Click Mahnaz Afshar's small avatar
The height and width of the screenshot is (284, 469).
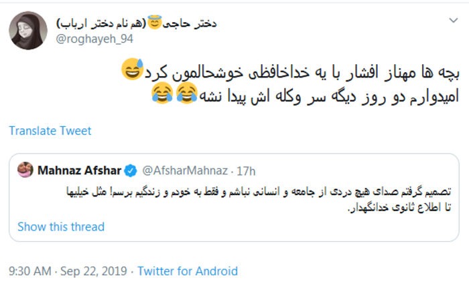(x=25, y=170)
